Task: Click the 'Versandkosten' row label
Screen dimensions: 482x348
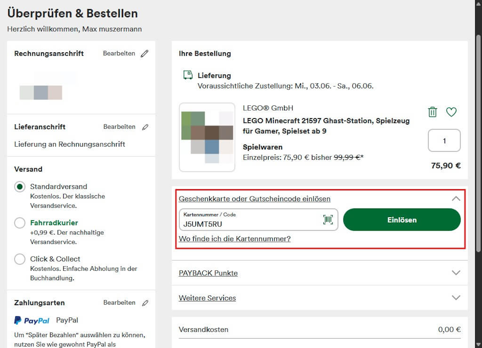Action: [x=203, y=330]
